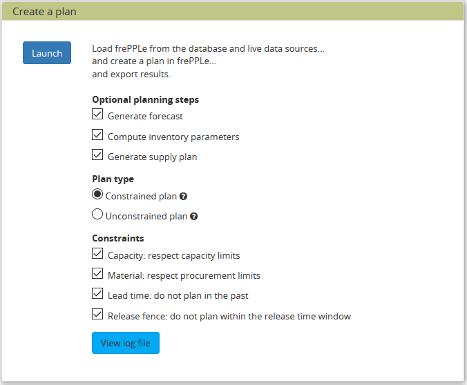Click 'Compute inventory parameters' label text
The height and width of the screenshot is (385, 467).
pyautogui.click(x=173, y=137)
